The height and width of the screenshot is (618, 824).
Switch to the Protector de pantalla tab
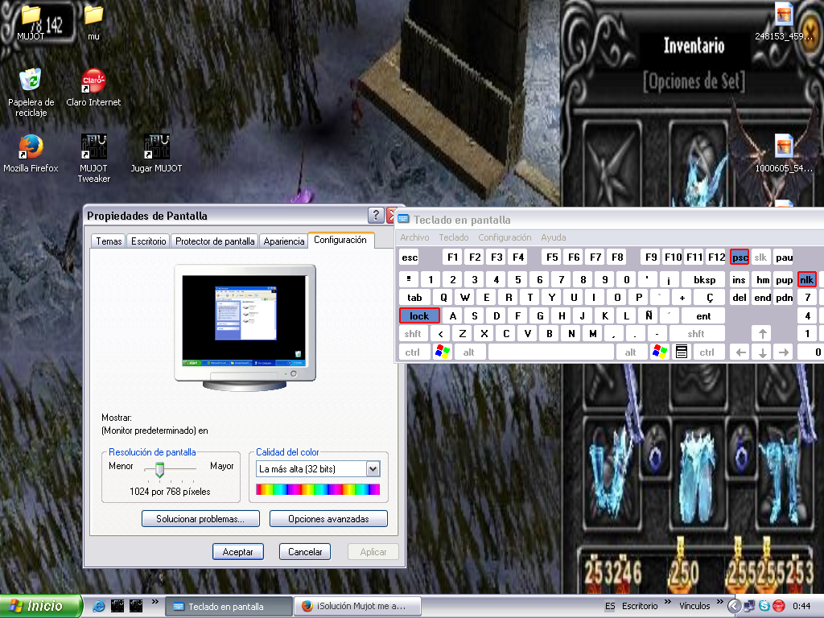pyautogui.click(x=215, y=241)
